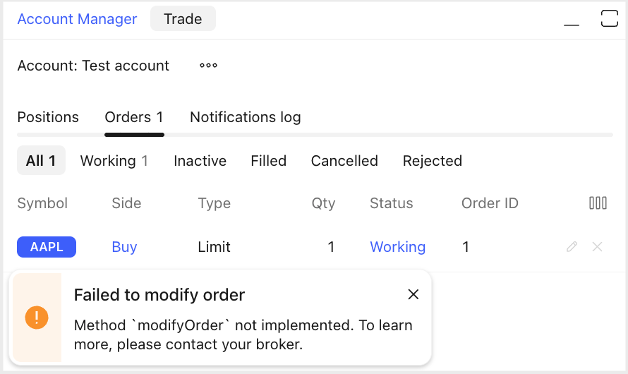Show only Filled orders

[x=268, y=161]
